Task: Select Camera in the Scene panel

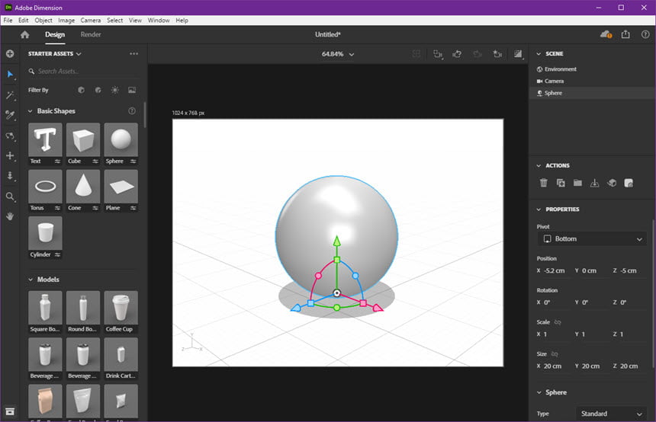Action: pos(592,81)
